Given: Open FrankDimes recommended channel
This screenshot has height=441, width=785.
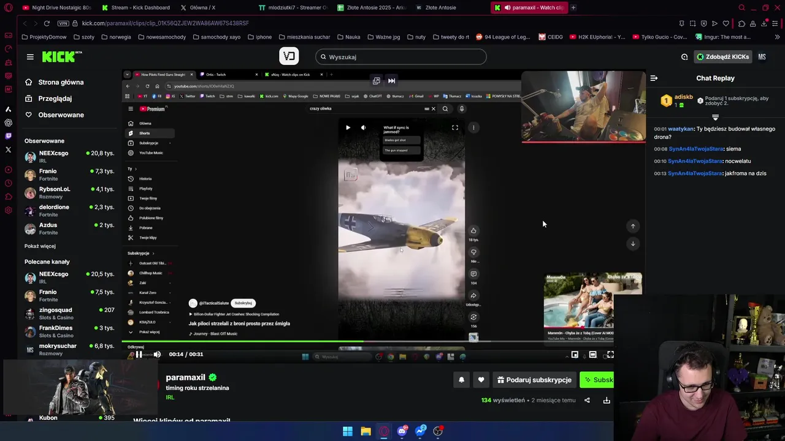Looking at the screenshot, I should click(x=69, y=331).
